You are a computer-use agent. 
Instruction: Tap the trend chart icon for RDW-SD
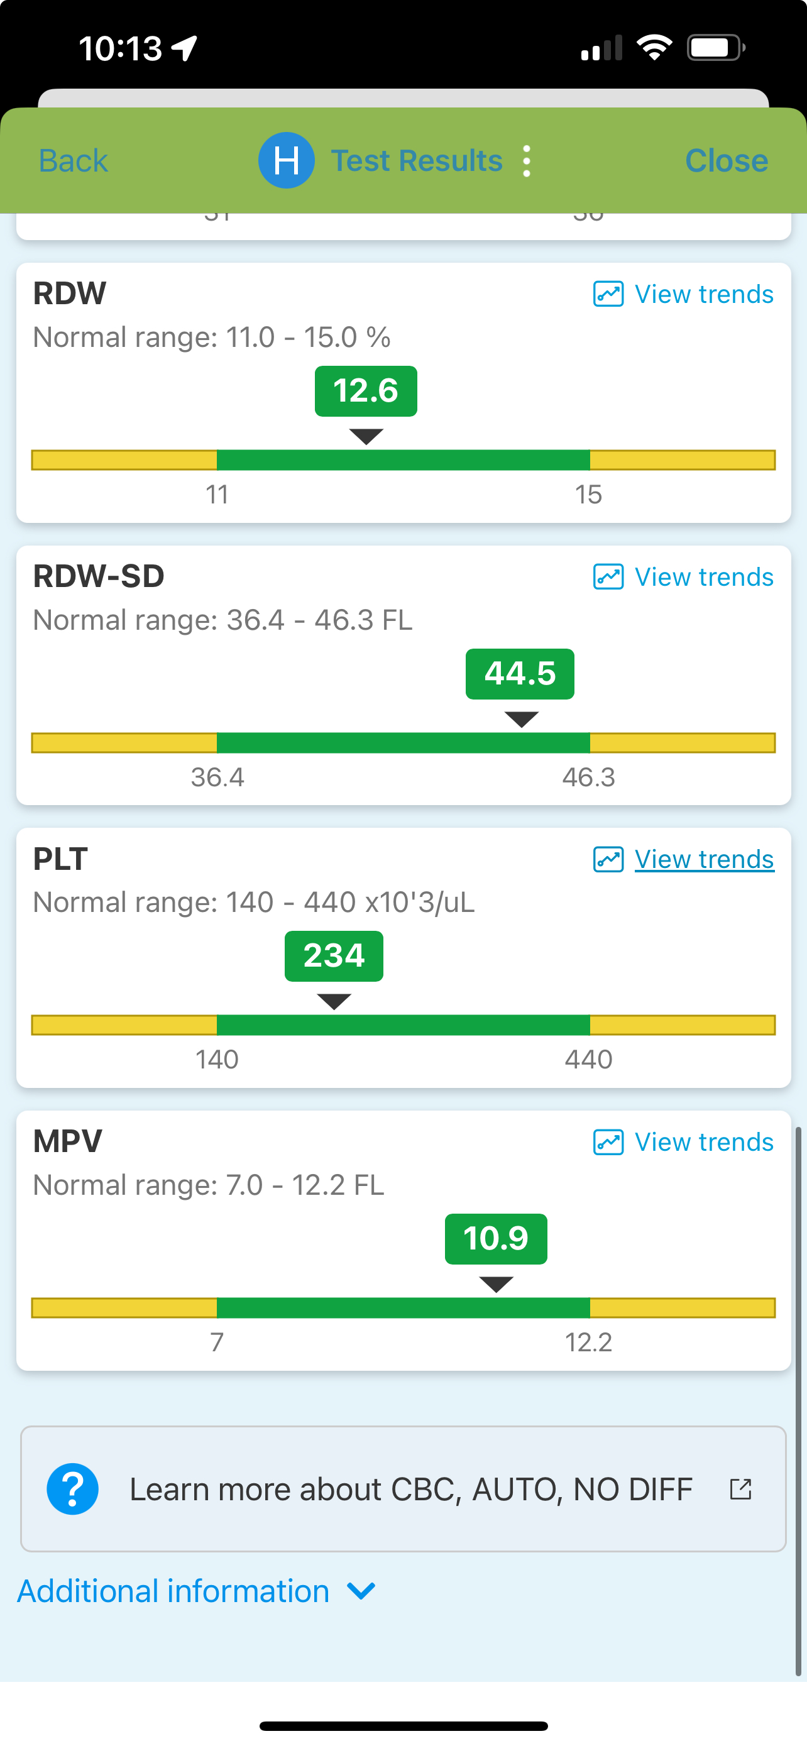pyautogui.click(x=608, y=577)
